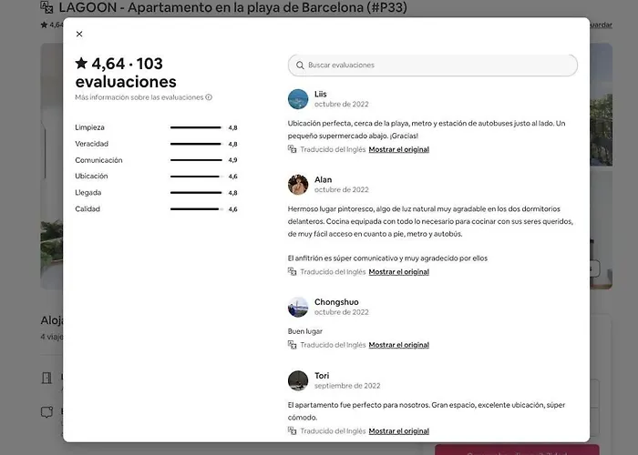
Task: Click the 'Buen lugar' review text
Action: pyautogui.click(x=304, y=331)
